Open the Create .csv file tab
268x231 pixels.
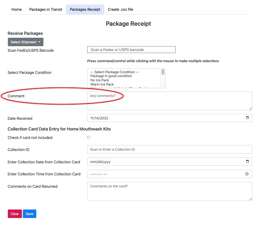click(120, 9)
